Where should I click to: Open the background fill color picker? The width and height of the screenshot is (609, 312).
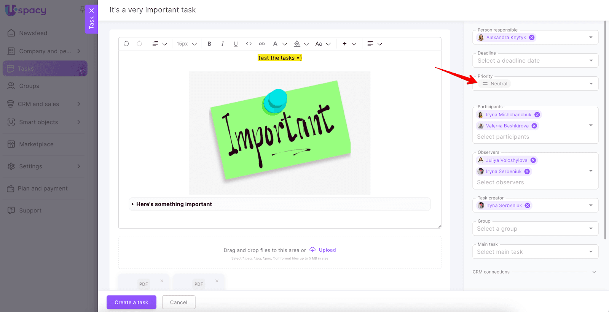(297, 44)
